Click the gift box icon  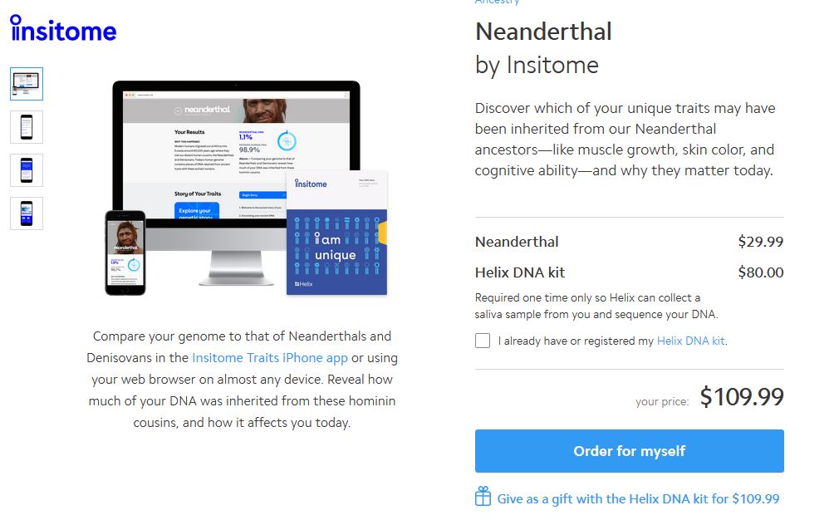[483, 498]
